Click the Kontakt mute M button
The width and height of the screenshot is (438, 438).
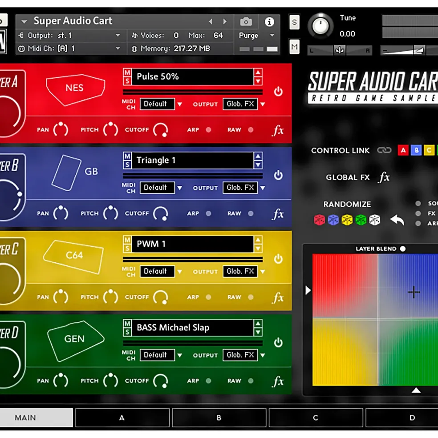[294, 46]
